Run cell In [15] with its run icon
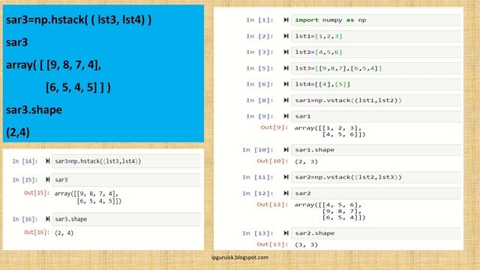Screen dimensions: 480x270 click(x=47, y=180)
